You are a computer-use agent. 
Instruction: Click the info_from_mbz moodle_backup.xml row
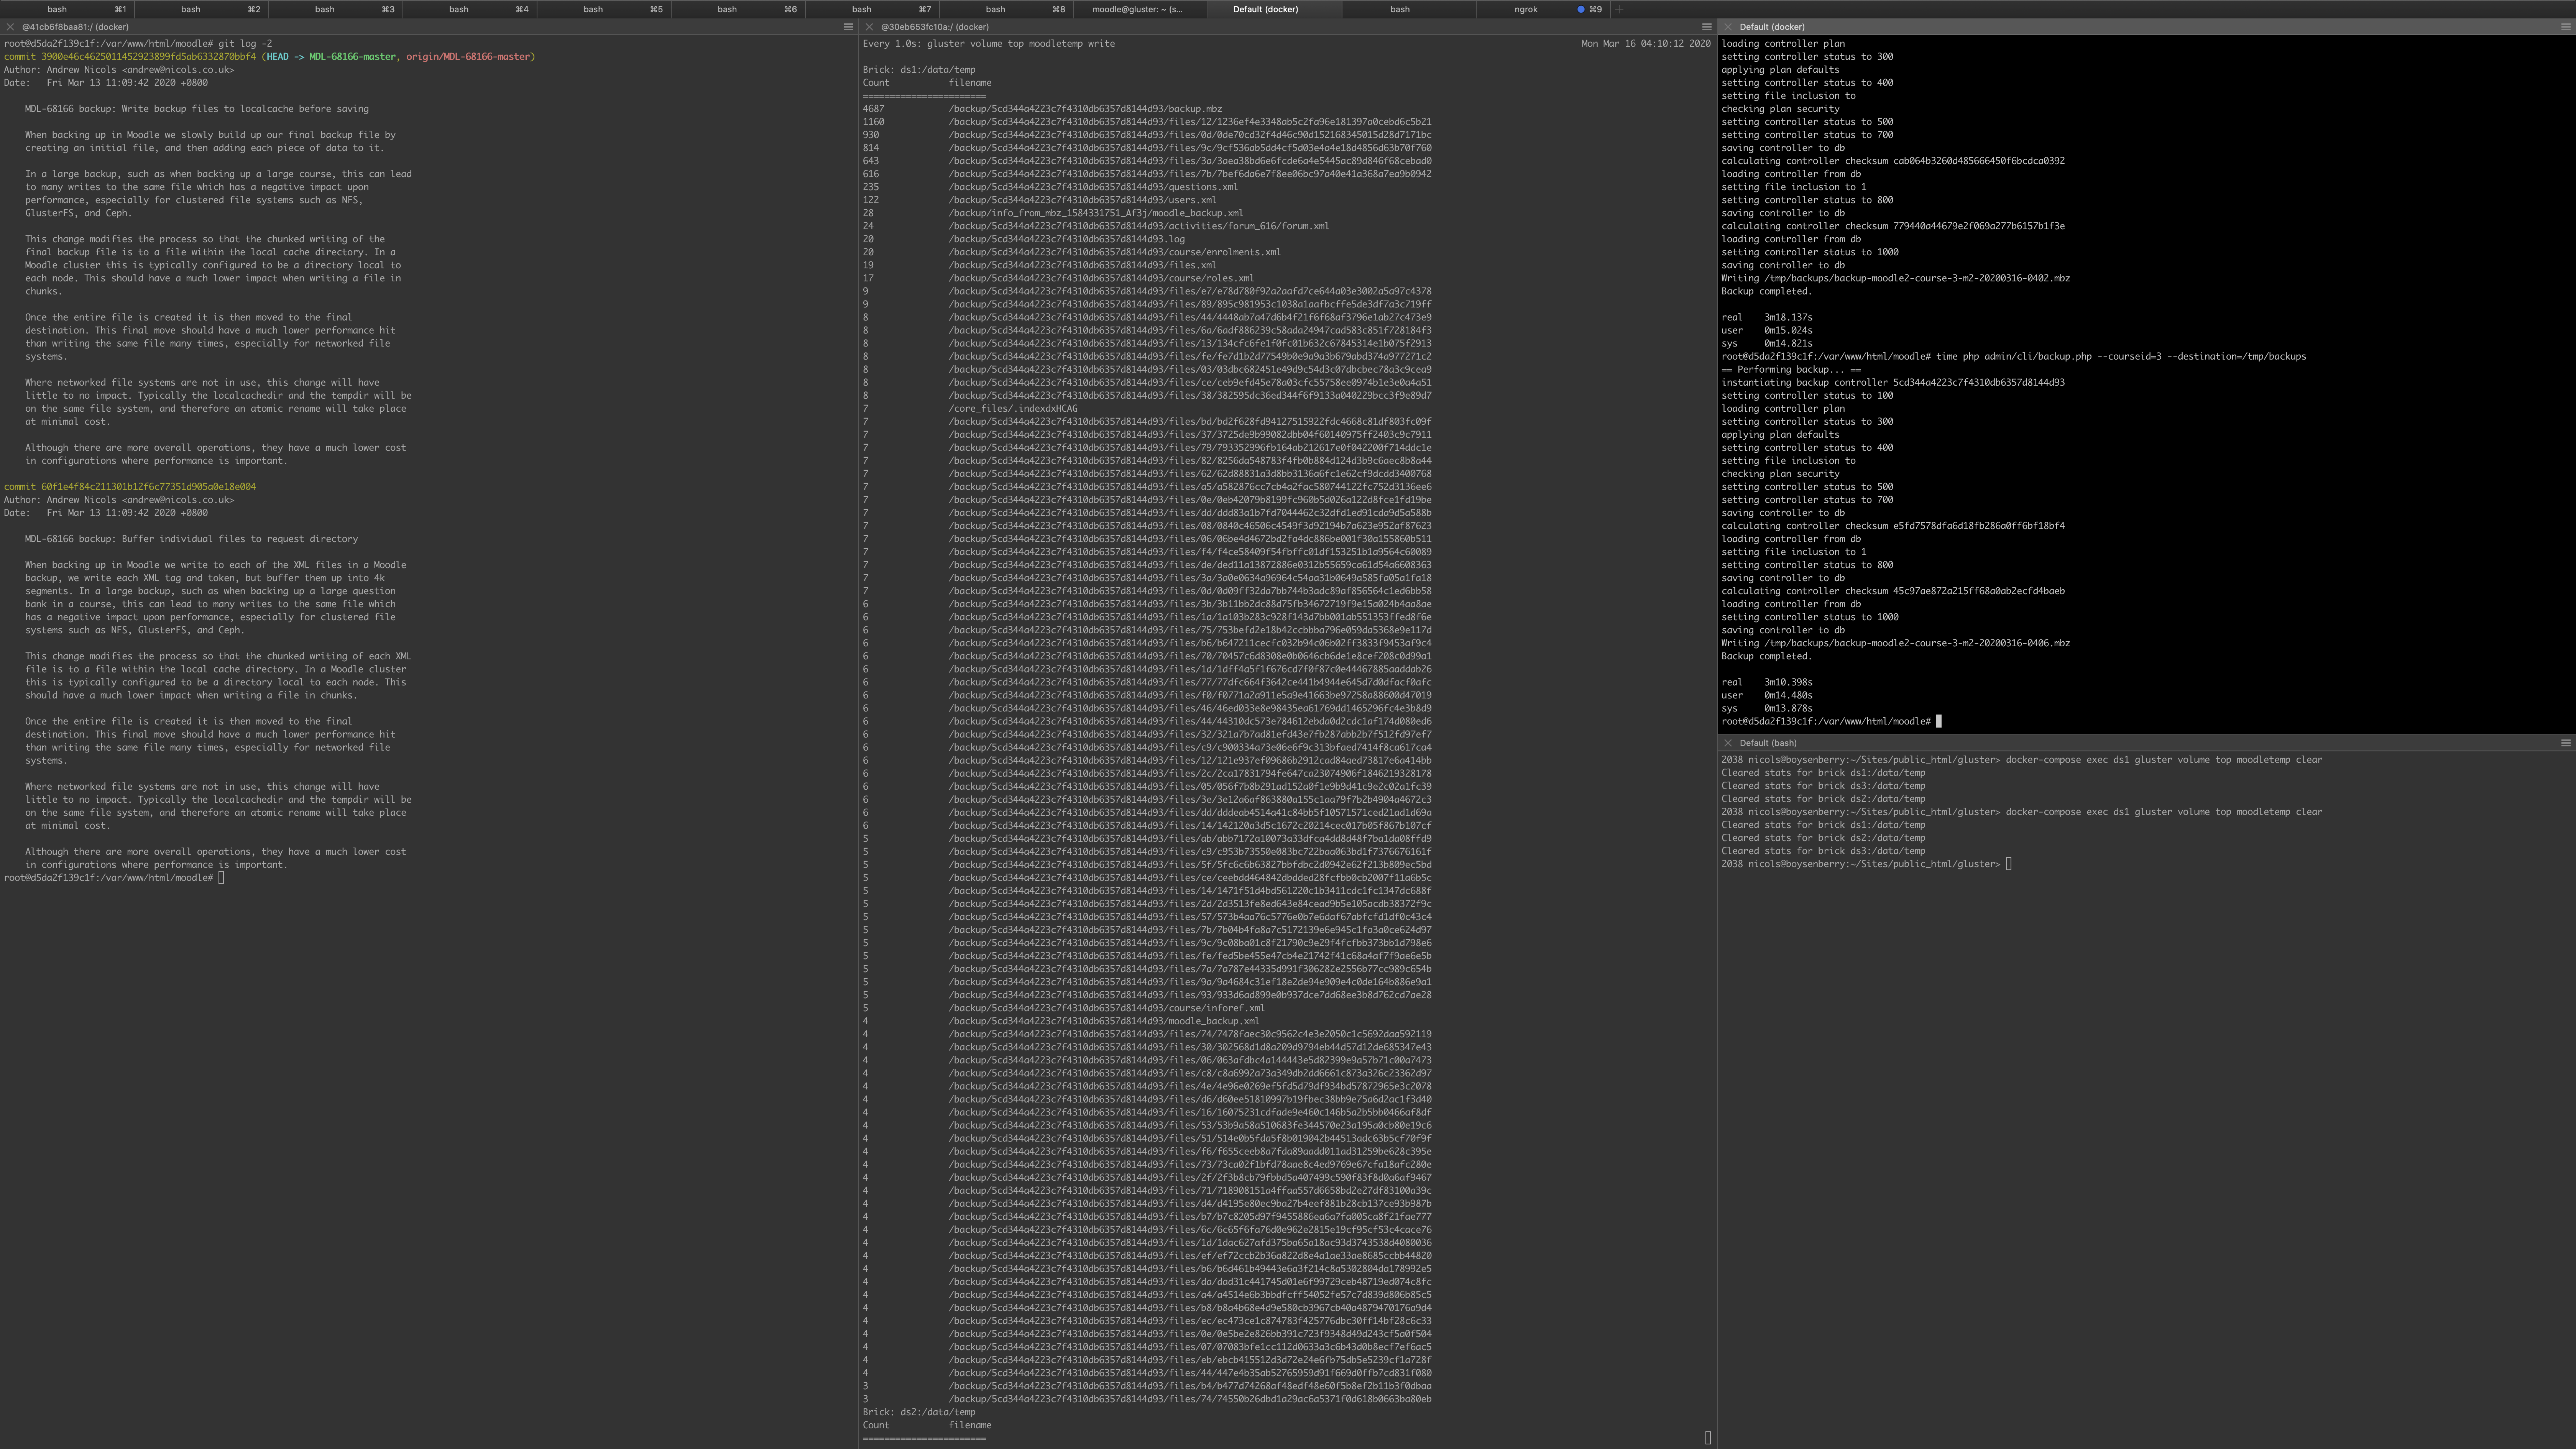pyautogui.click(x=1053, y=213)
